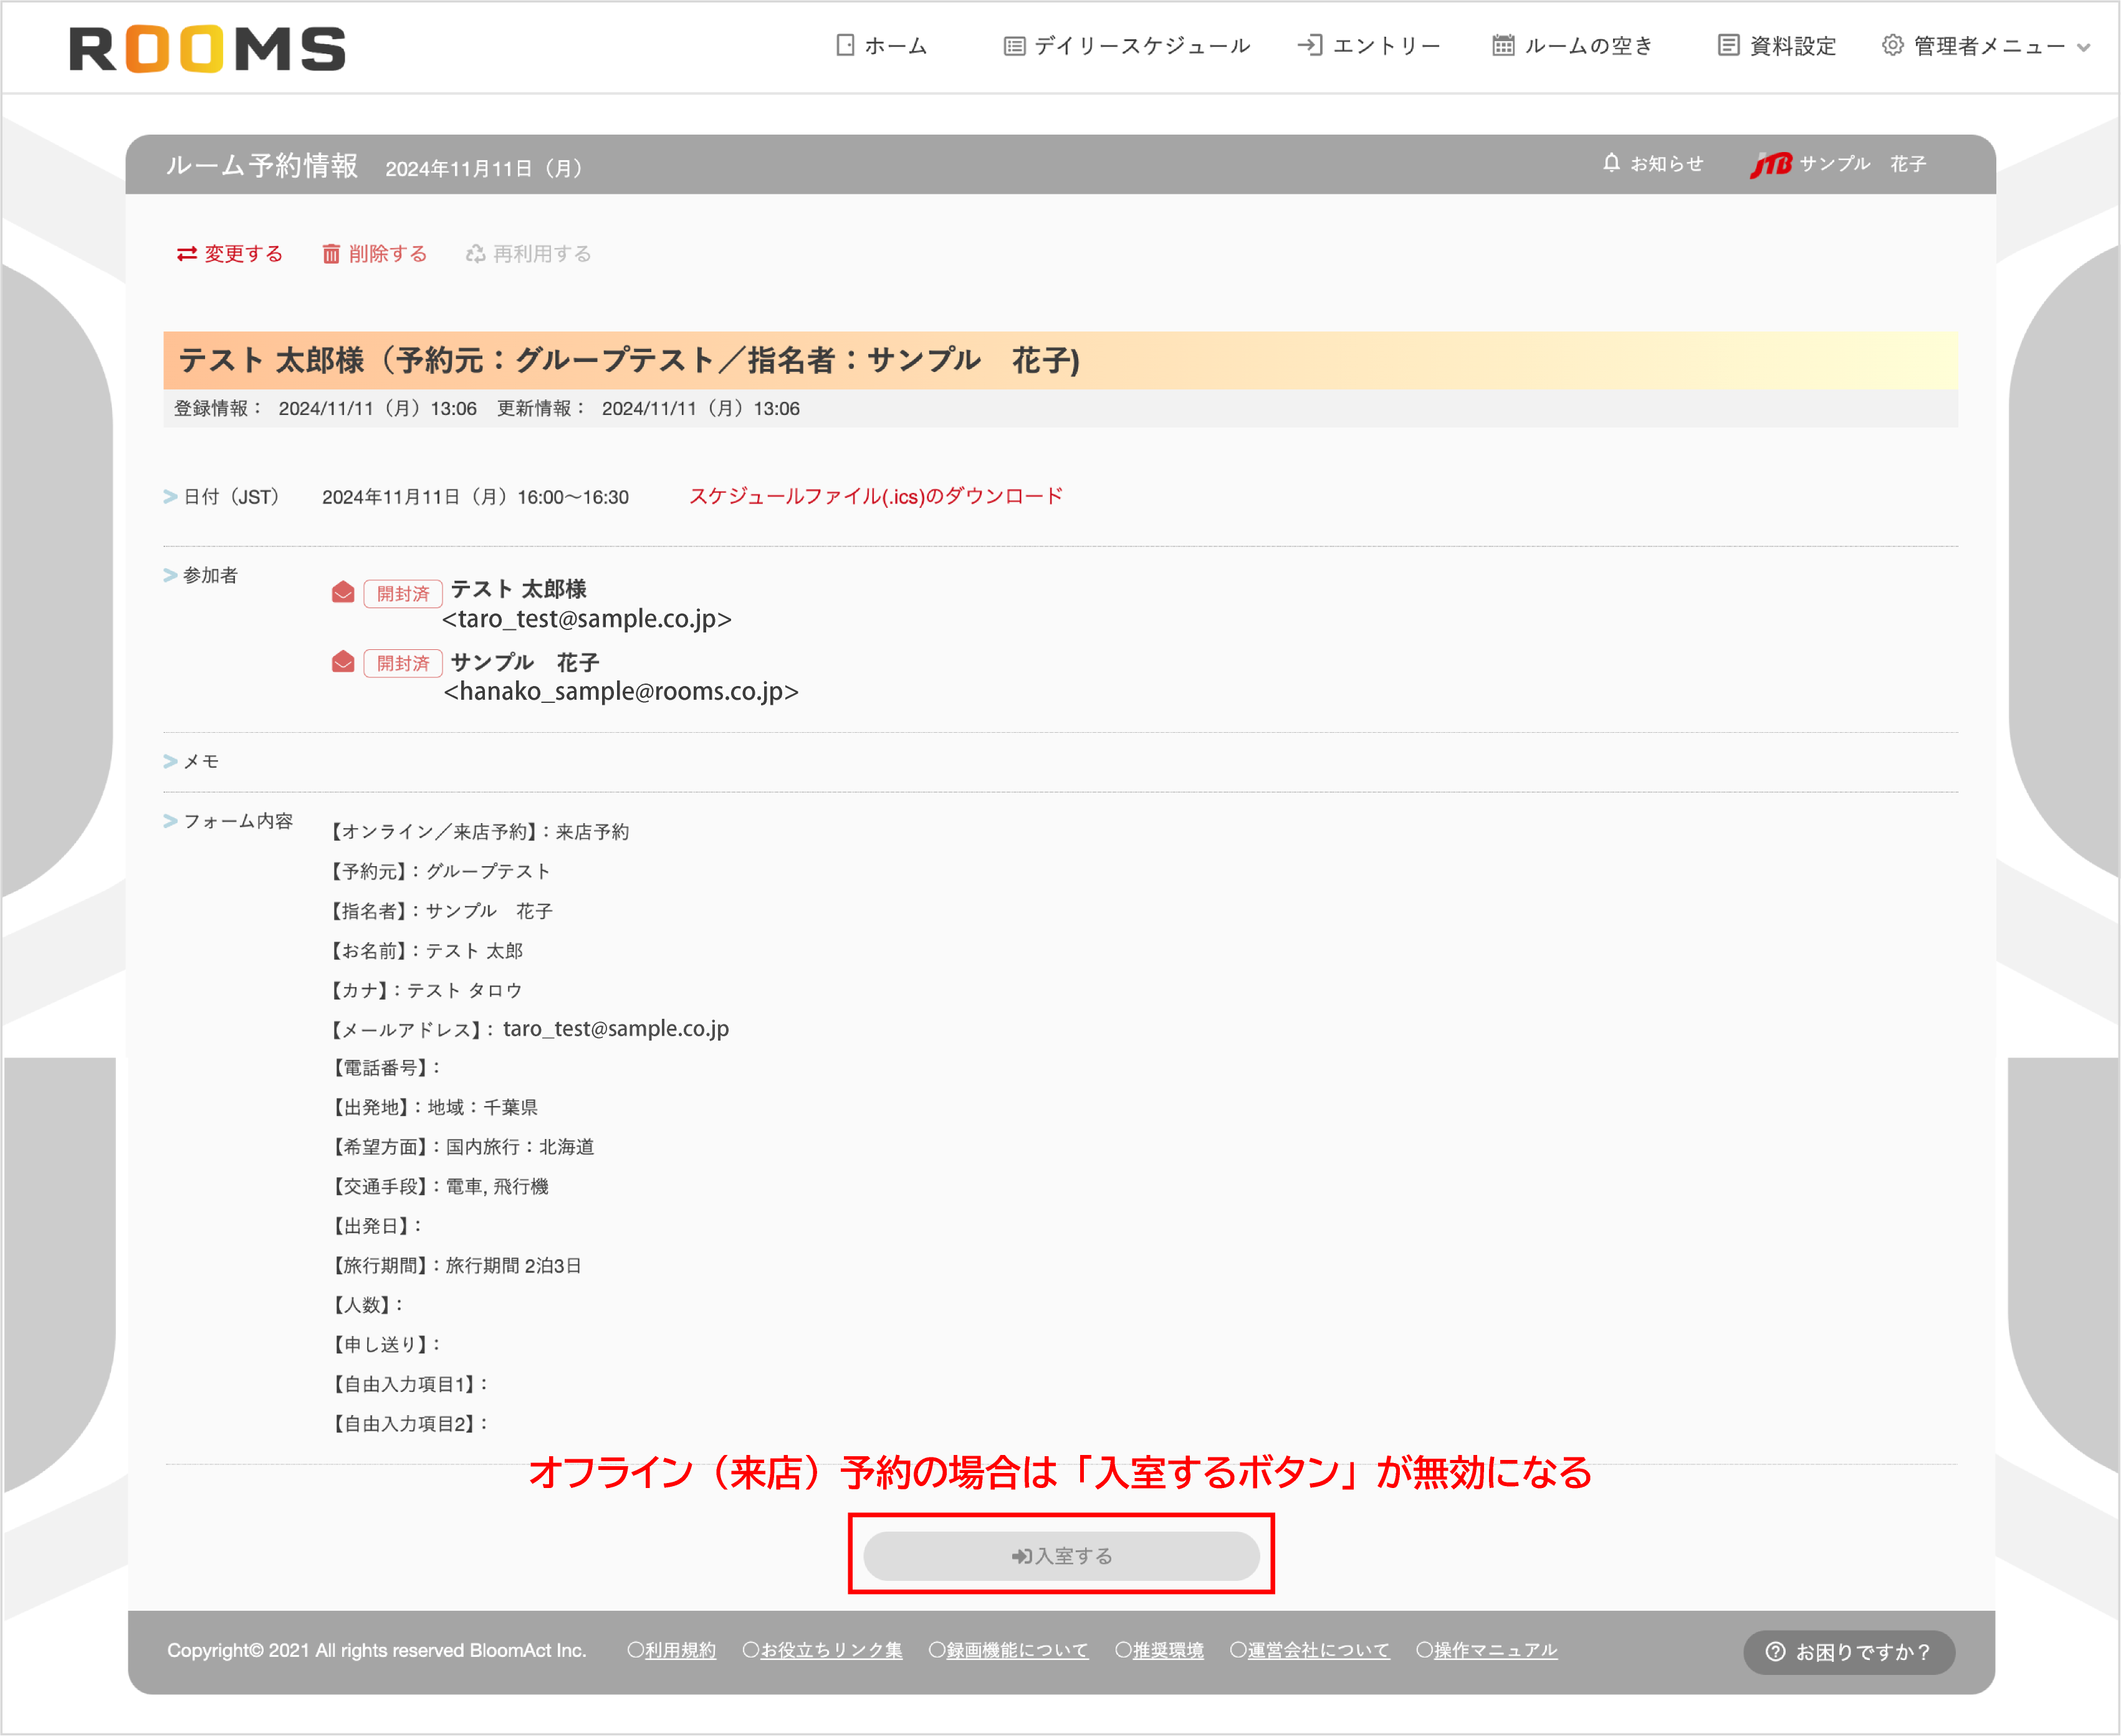The height and width of the screenshot is (1736, 2121).
Task: Click envelope icon next to テスト 太郎様
Action: point(344,592)
